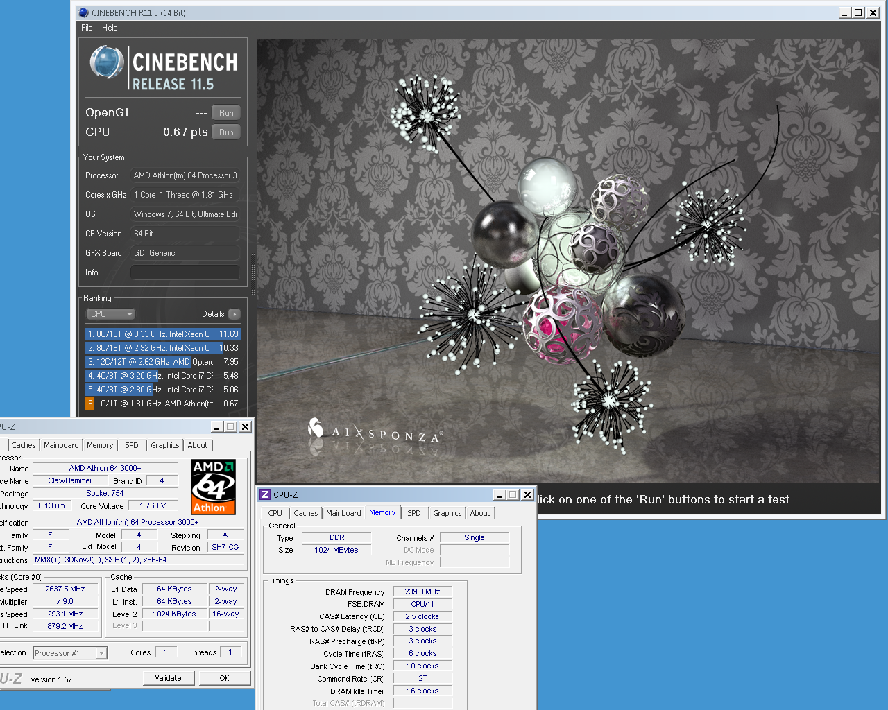Click the Cinebench title bar icon
The width and height of the screenshot is (888, 710).
pos(84,12)
